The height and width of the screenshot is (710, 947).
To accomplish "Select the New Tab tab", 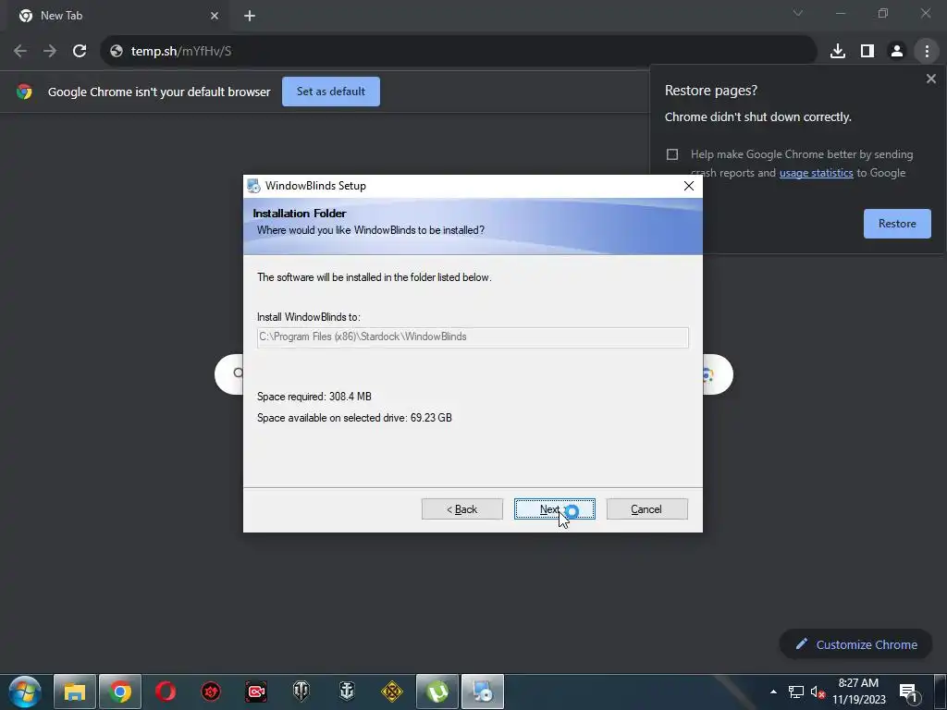I will point(118,17).
